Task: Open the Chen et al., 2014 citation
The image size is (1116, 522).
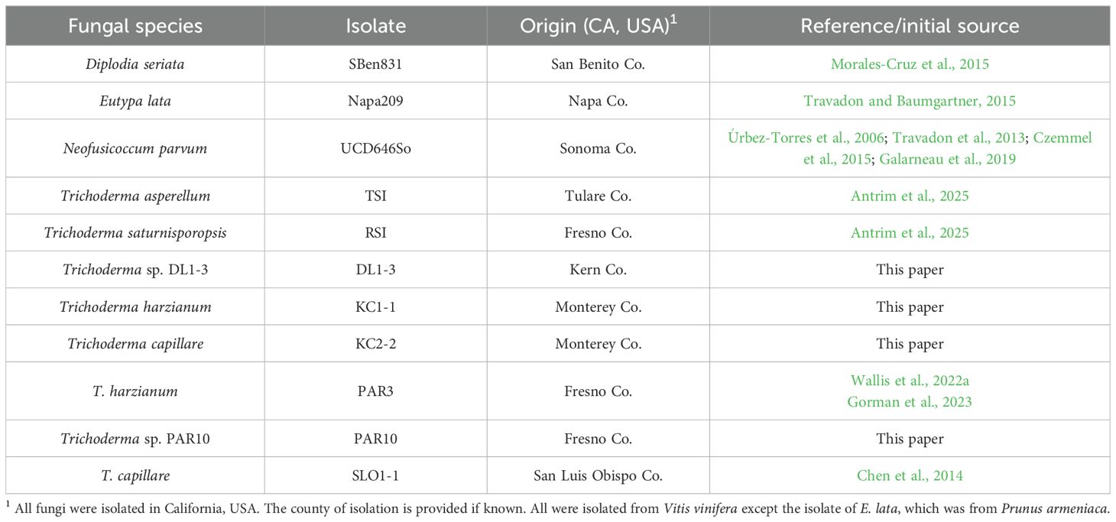Action: coord(910,475)
